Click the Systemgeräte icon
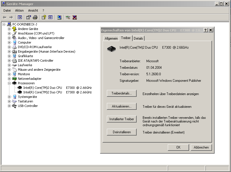This screenshot has height=172, width=231. coord(14,97)
